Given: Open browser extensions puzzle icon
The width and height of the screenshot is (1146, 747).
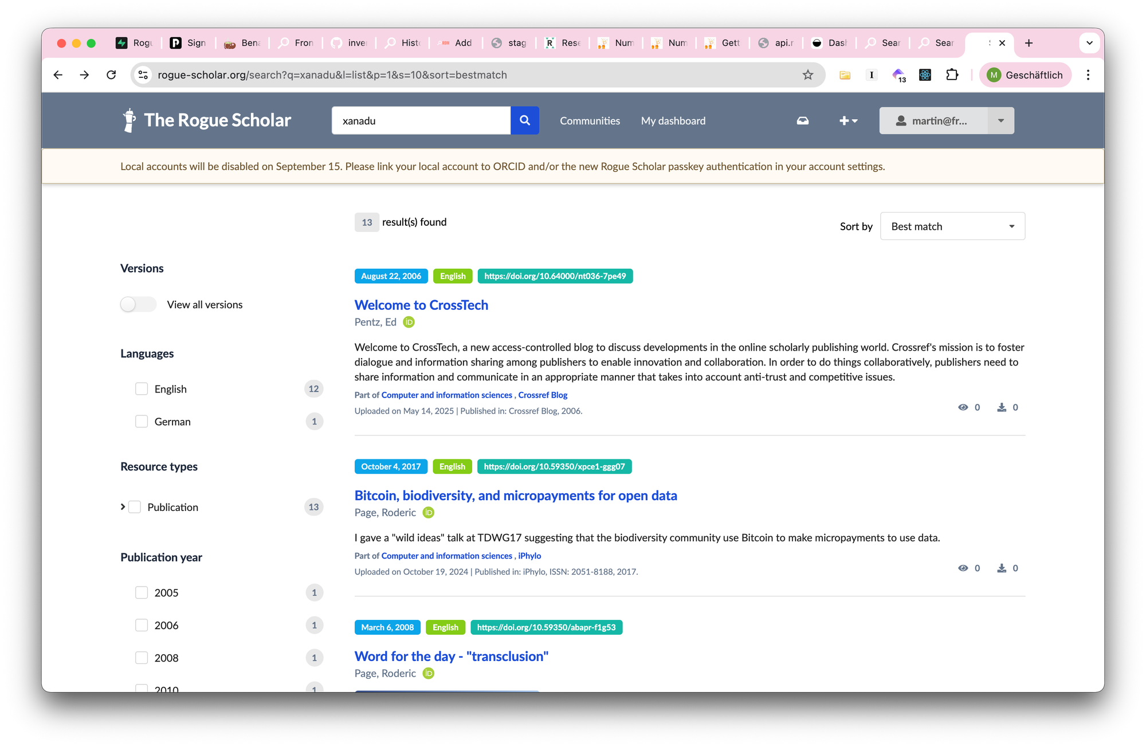Looking at the screenshot, I should tap(952, 75).
